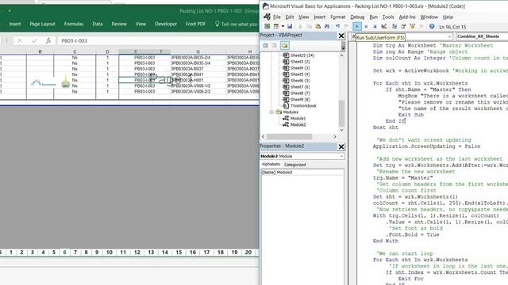Click the Undo icon in VBA toolbar
This screenshot has height=285, width=508.
coord(337,26)
